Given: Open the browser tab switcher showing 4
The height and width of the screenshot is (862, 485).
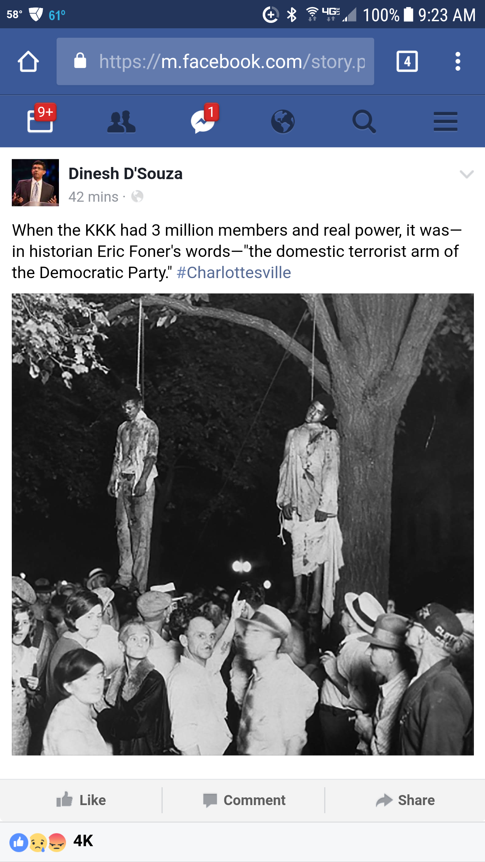Looking at the screenshot, I should point(407,61).
